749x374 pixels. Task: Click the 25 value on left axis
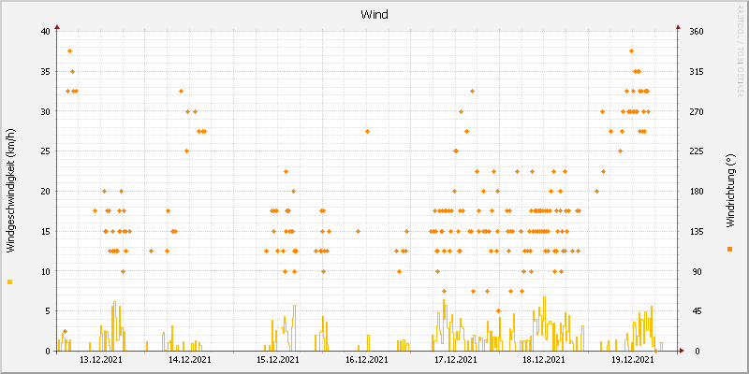45,151
